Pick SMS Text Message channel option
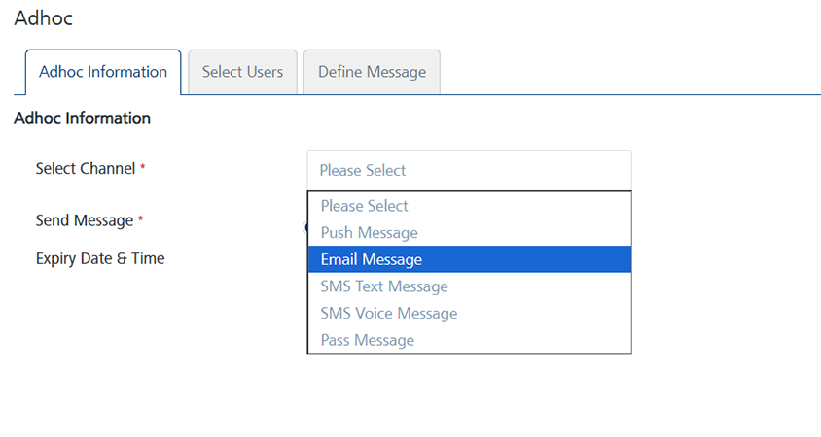Viewport: 821px width, 437px height. coord(469,286)
